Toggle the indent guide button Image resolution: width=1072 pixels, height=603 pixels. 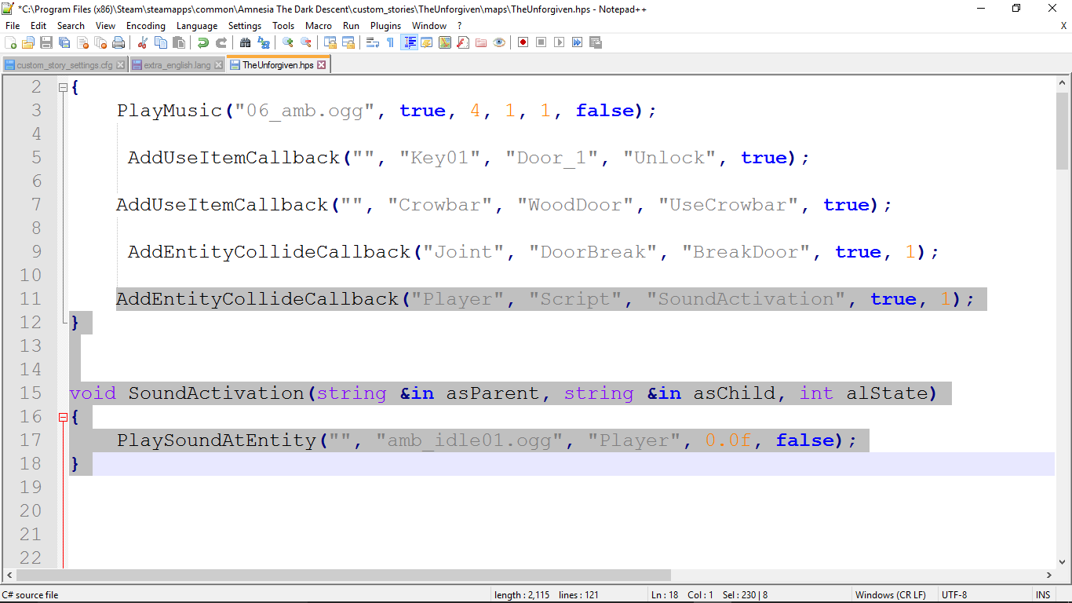[409, 42]
